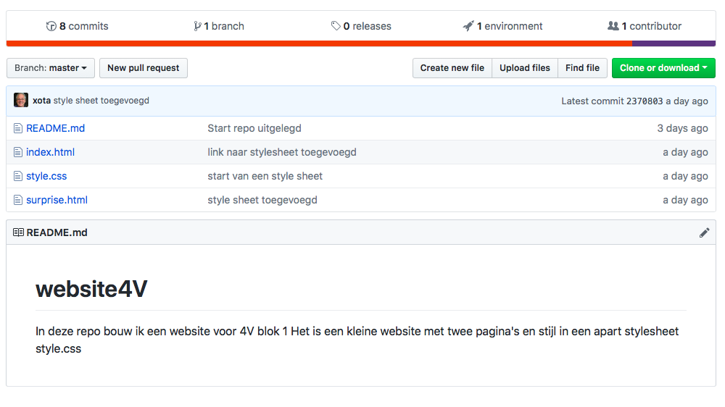The width and height of the screenshot is (725, 407).
Task: Click Create new file button
Action: [x=452, y=68]
